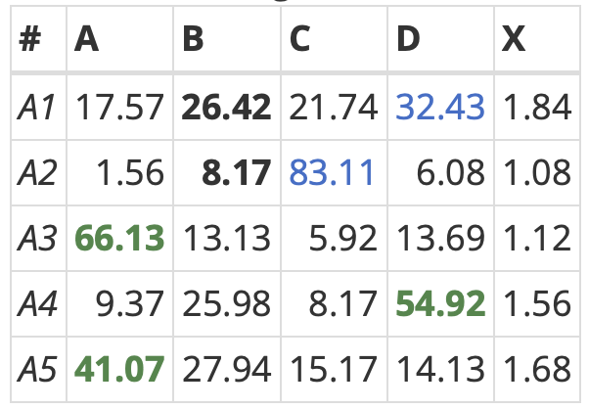Select the green cell 66.13
589x409 pixels.
click(x=119, y=239)
